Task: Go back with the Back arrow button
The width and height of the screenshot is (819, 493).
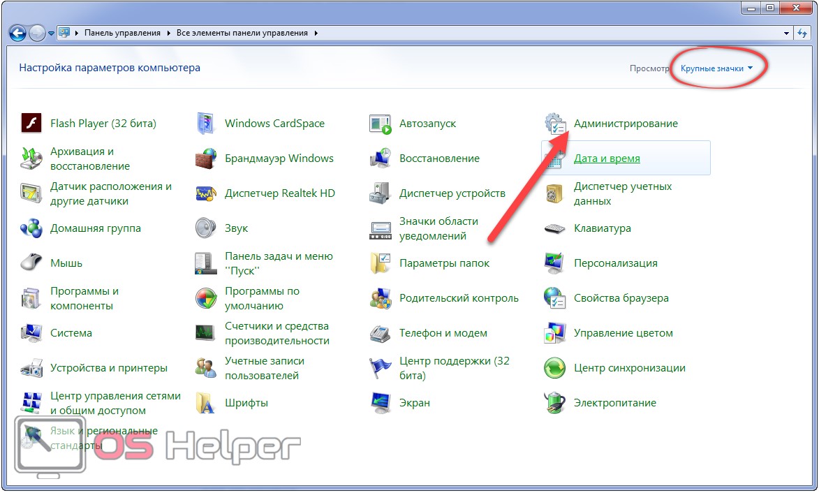Action: (17, 34)
